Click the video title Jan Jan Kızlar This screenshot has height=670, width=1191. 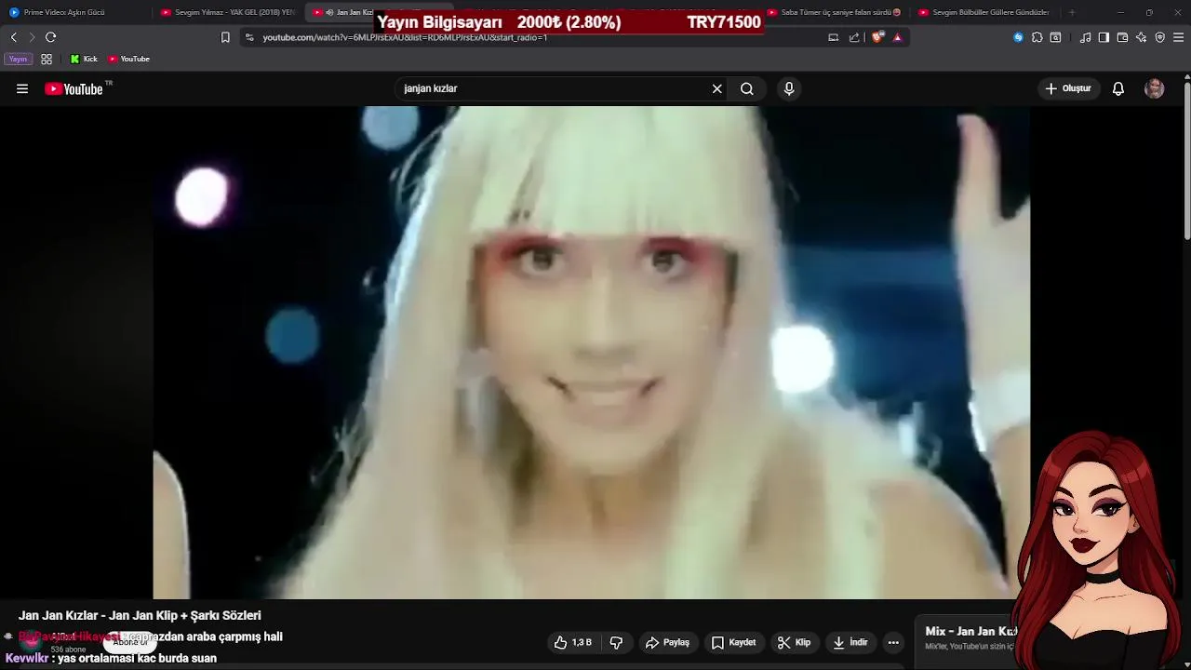(x=140, y=615)
